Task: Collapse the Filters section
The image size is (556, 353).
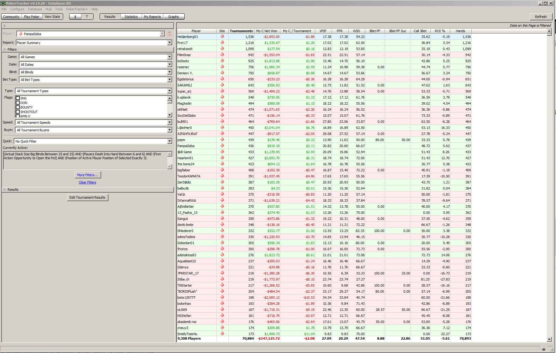Action: [5, 49]
